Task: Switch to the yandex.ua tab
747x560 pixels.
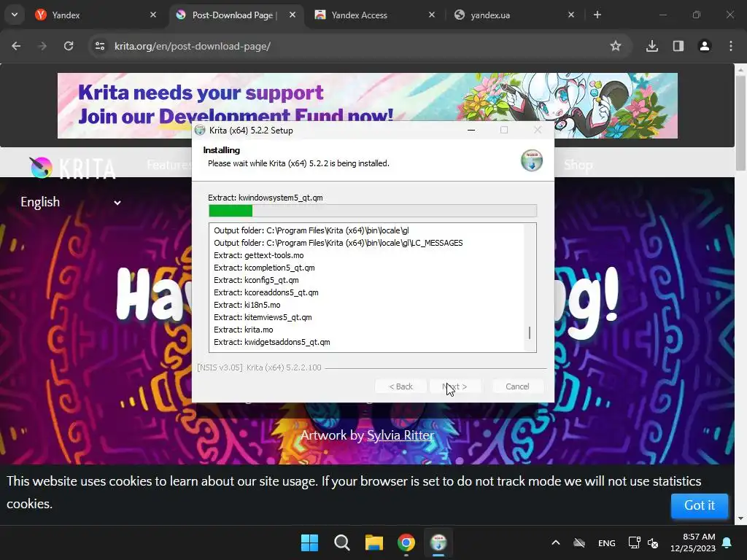Action: [x=514, y=15]
